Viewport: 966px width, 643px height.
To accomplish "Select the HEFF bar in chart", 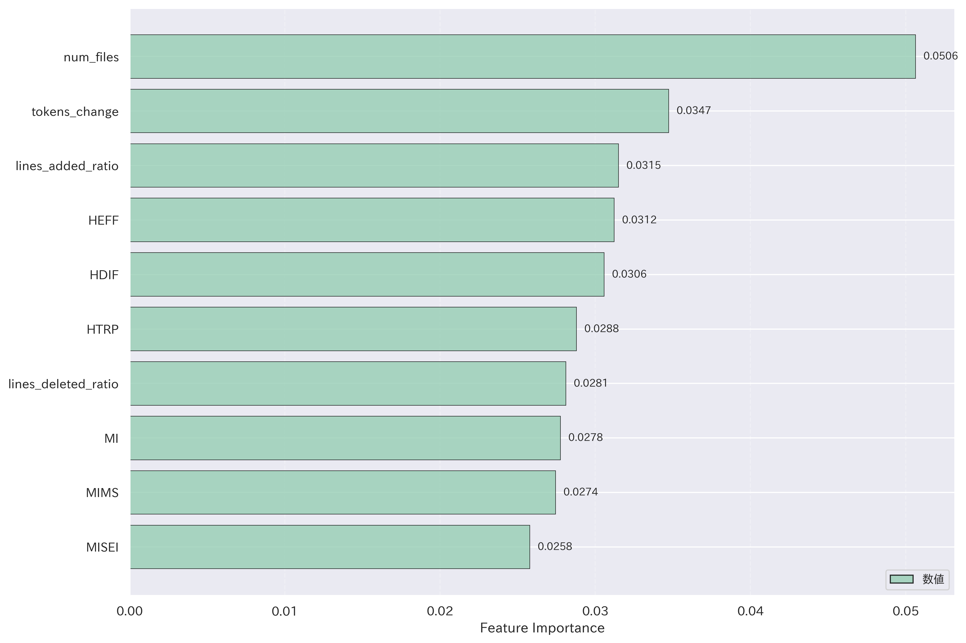I will click(372, 220).
